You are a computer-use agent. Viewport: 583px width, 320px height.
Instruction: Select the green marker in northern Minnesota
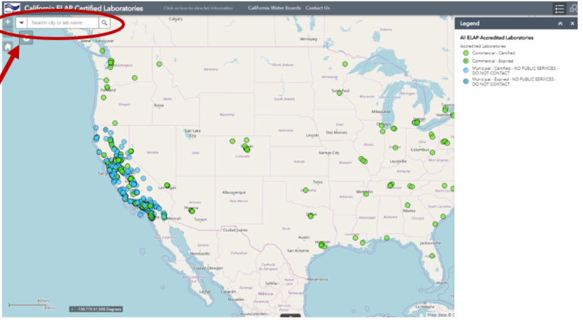coord(345,64)
